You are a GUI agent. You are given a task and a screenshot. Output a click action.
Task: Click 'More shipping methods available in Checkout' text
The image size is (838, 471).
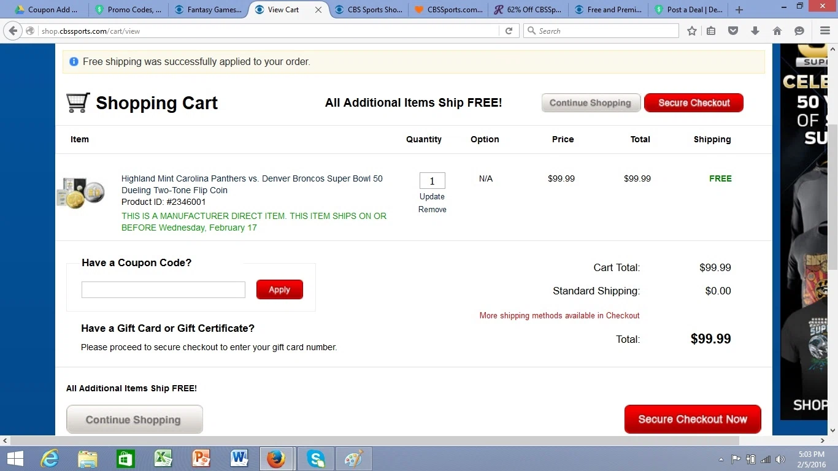559,315
